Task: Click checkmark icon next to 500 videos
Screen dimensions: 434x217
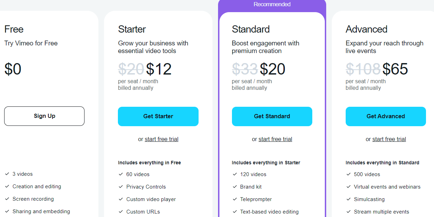Action: (x=348, y=174)
